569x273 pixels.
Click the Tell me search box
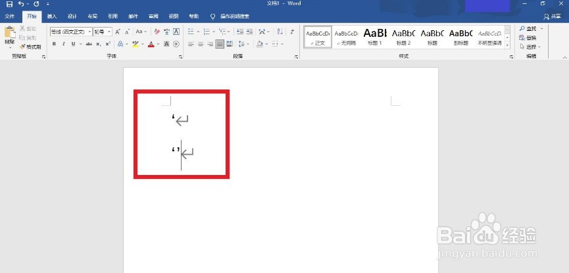230,16
